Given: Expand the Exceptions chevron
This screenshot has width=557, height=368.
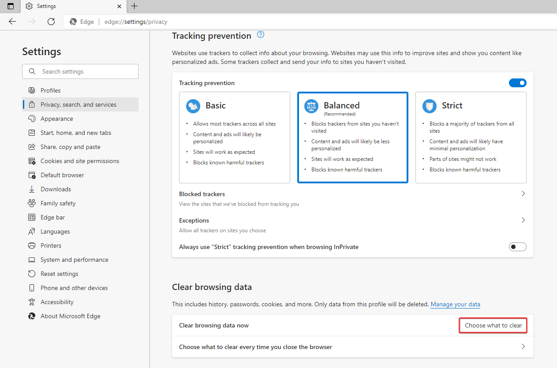Looking at the screenshot, I should [x=523, y=220].
